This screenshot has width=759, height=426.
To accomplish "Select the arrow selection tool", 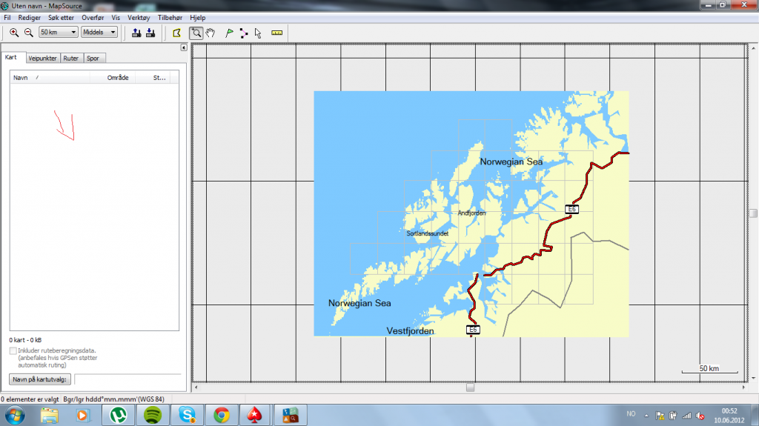I will 258,33.
